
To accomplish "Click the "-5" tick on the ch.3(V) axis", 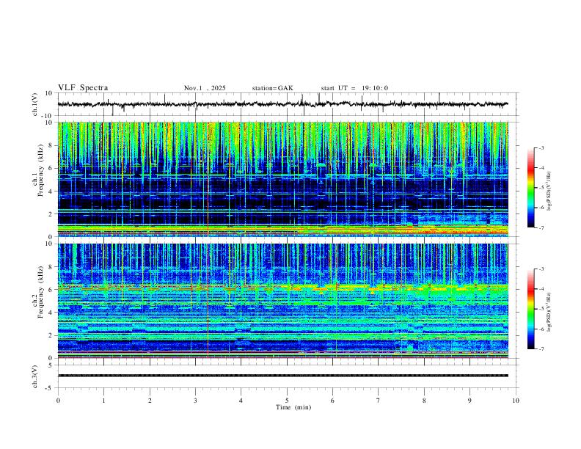I will (50, 388).
